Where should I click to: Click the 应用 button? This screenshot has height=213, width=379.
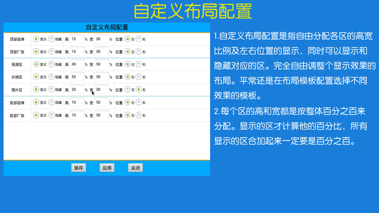[107, 168]
